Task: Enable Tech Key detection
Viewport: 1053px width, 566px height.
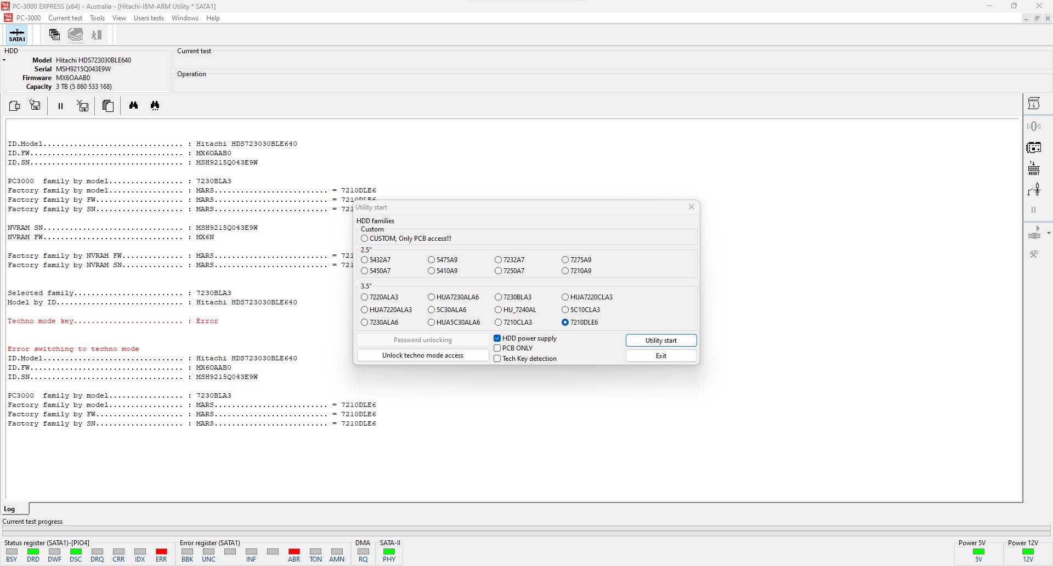Action: point(497,358)
